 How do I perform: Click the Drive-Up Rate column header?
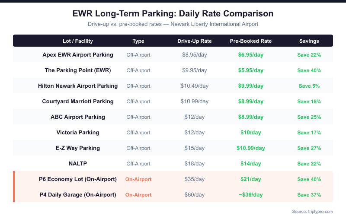[195, 41]
